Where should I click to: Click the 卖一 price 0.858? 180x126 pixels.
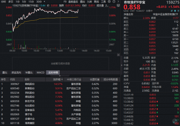[152, 35]
